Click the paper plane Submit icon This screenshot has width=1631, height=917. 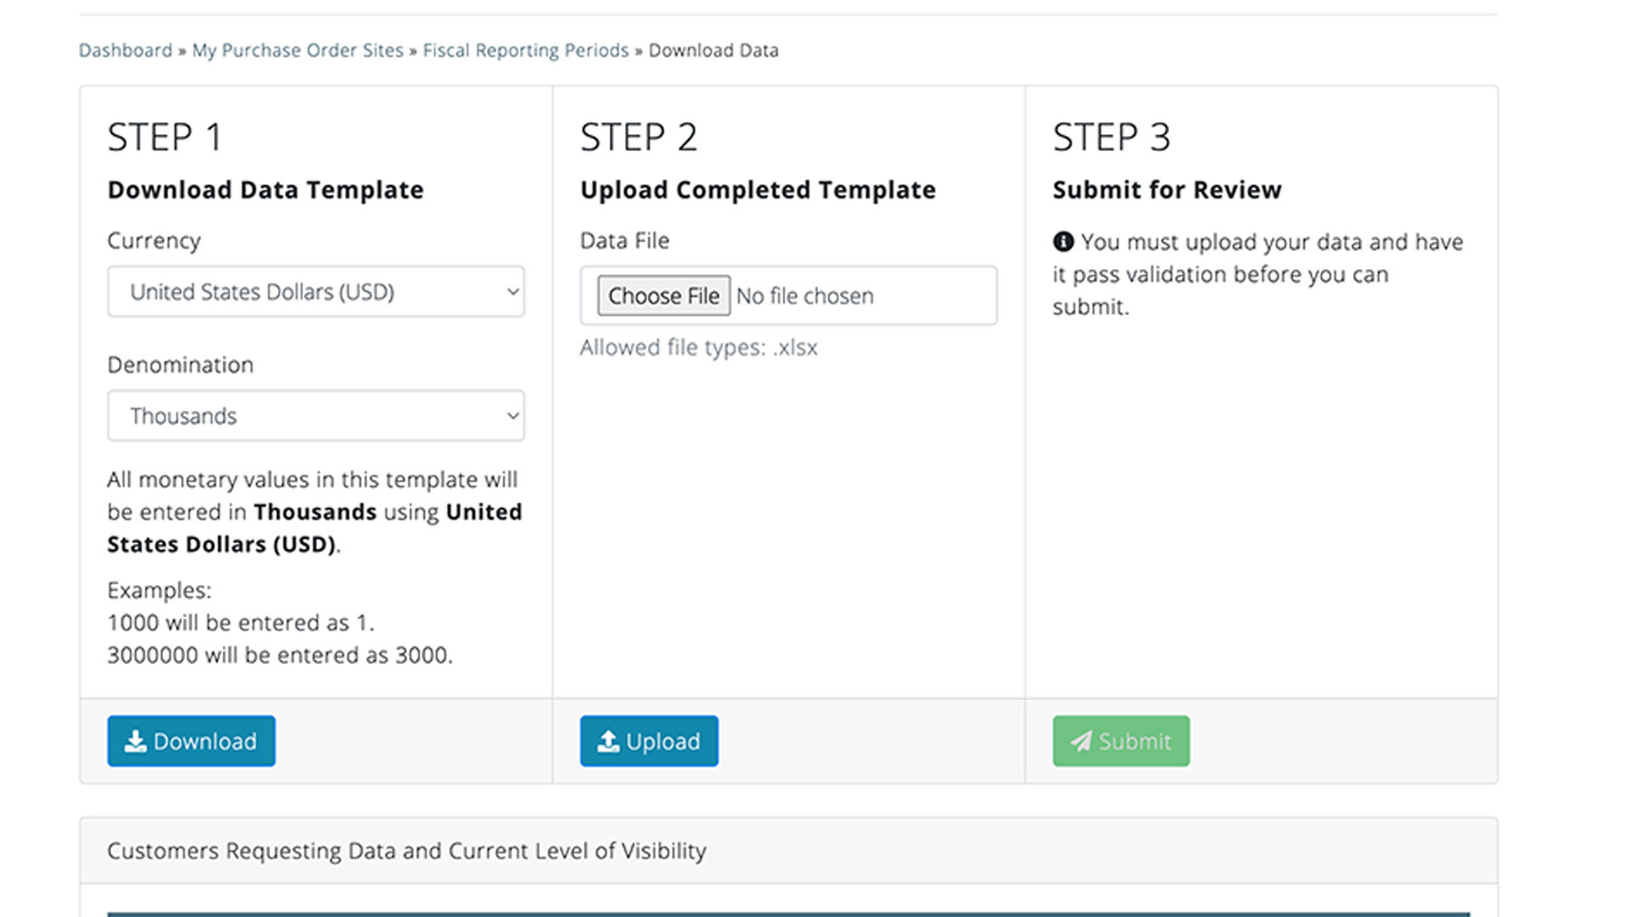(x=1081, y=741)
